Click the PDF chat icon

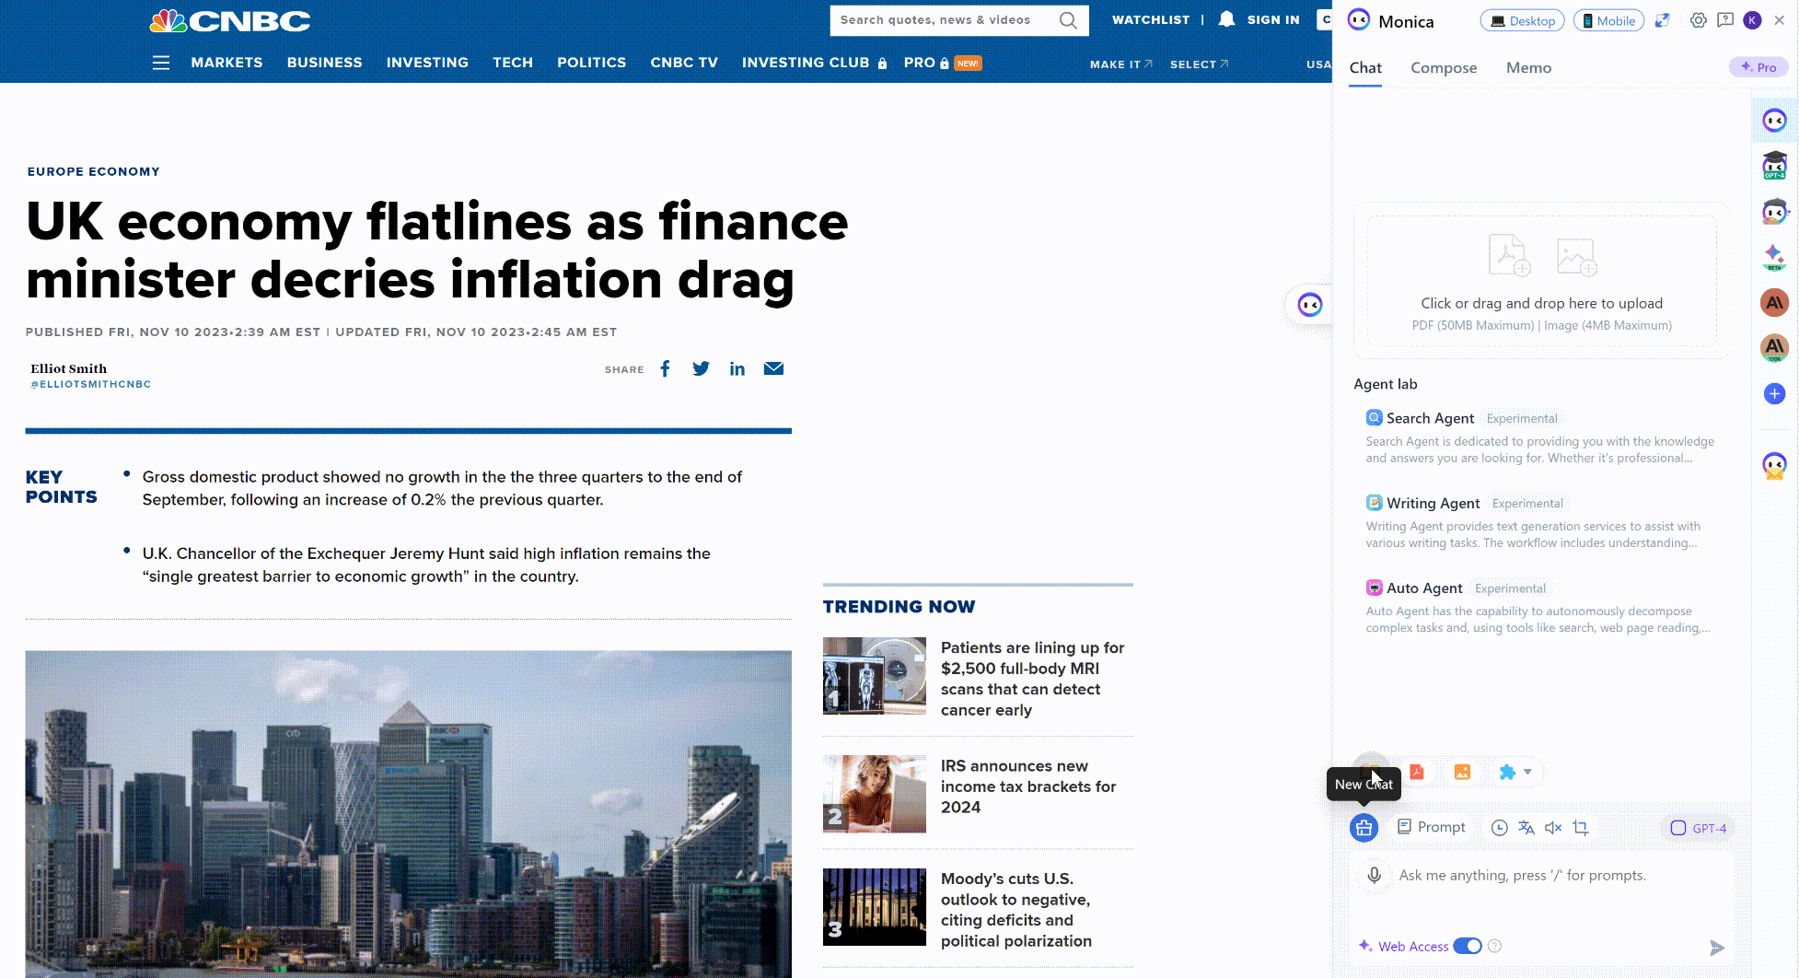coord(1417,772)
